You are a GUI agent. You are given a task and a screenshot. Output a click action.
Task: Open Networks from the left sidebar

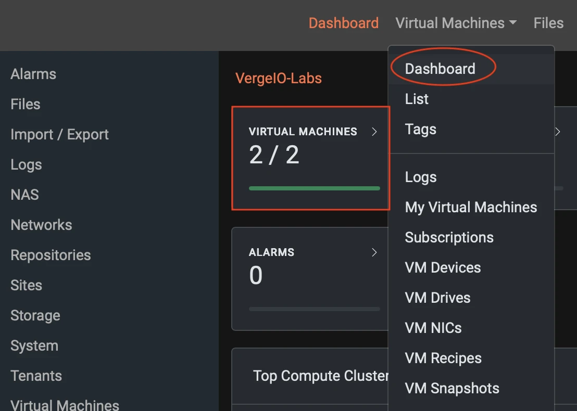(41, 225)
